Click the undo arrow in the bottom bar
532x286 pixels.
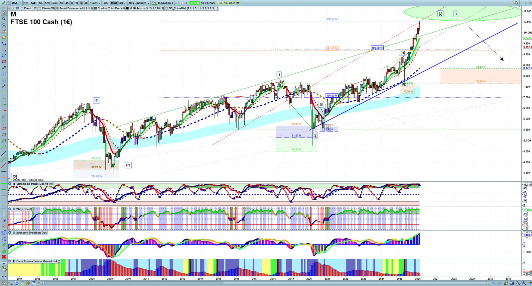point(494,283)
